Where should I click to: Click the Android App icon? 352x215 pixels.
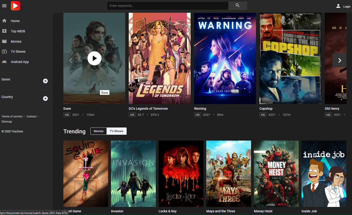4,62
